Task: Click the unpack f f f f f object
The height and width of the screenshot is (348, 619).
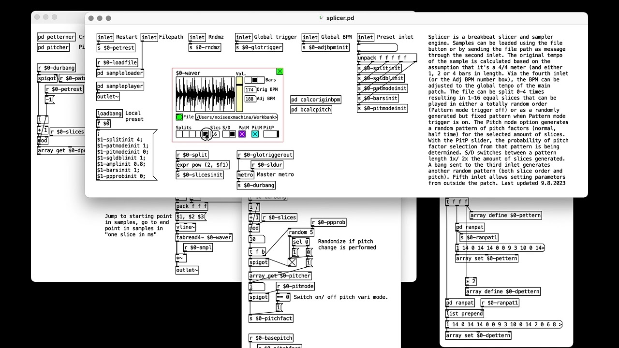Action: click(387, 58)
